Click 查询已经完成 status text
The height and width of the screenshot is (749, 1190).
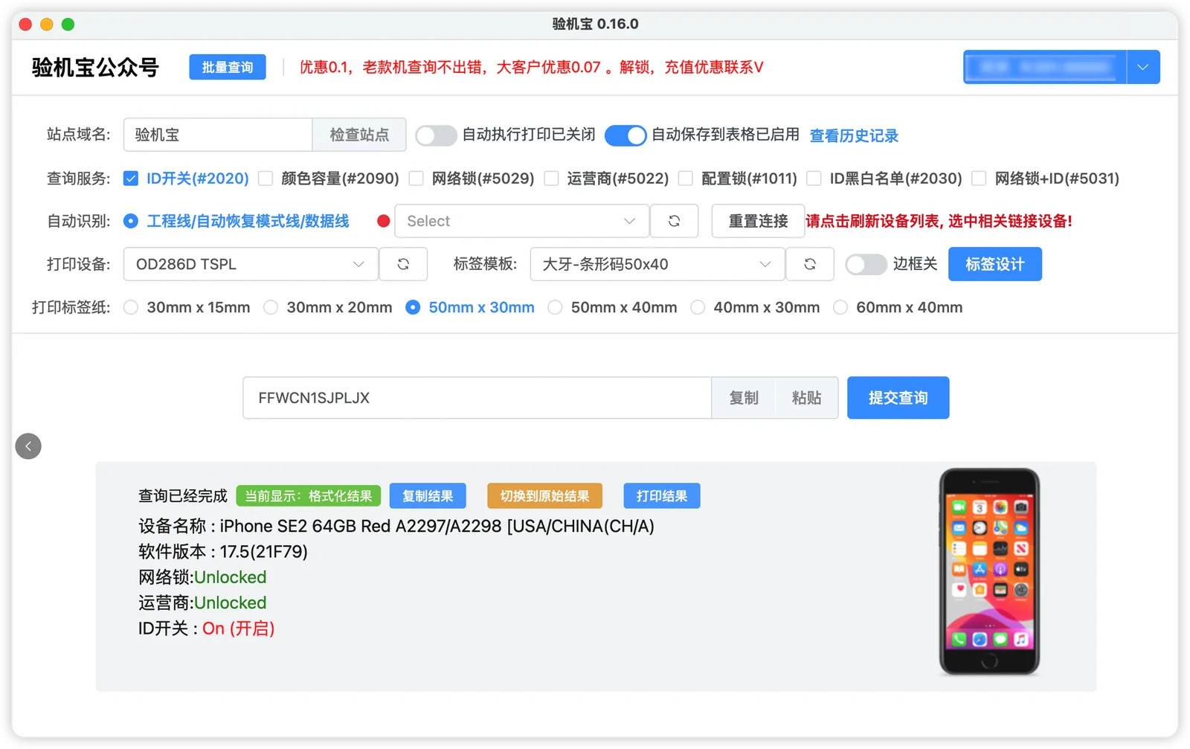pos(183,496)
